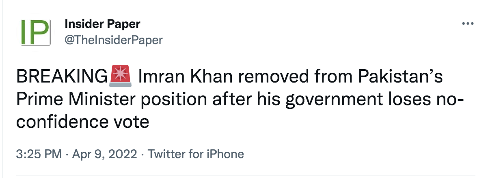Open the Insider Paper profile avatar
Image resolution: width=488 pixels, height=178 pixels.
[35, 32]
